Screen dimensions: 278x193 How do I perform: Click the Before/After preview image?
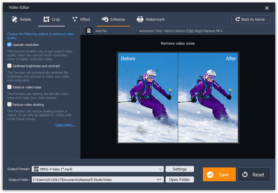coord(178,97)
